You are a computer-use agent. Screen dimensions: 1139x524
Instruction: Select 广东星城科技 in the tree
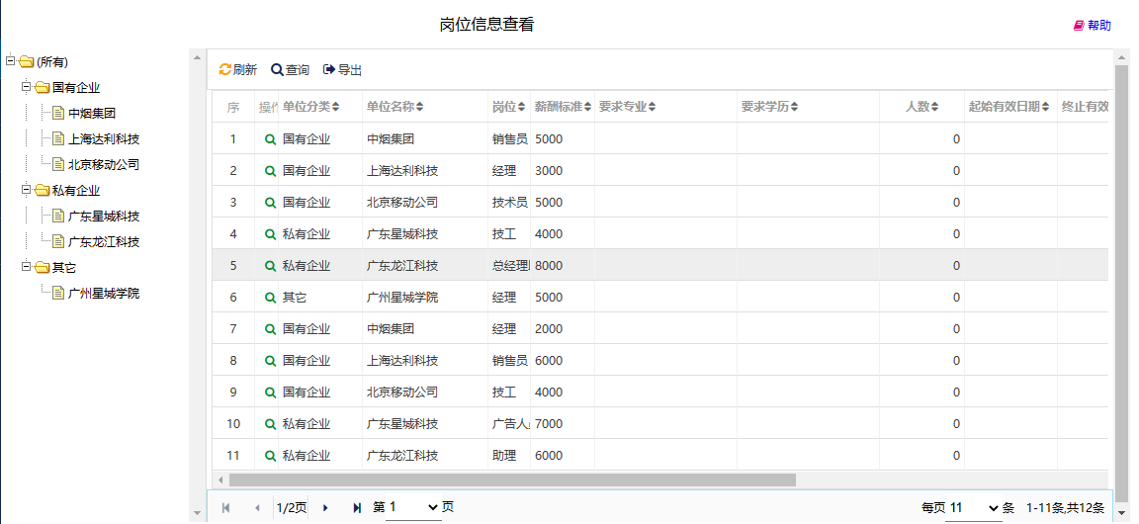point(104,217)
